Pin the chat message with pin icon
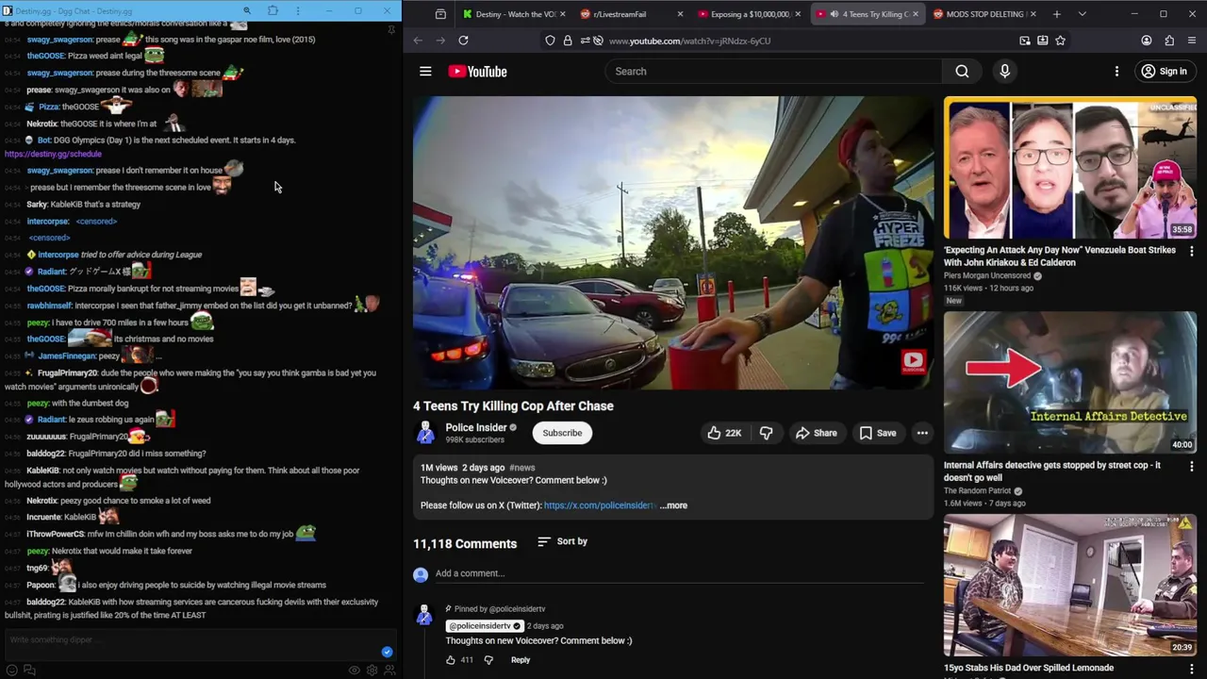The height and width of the screenshot is (679, 1207). tap(391, 30)
